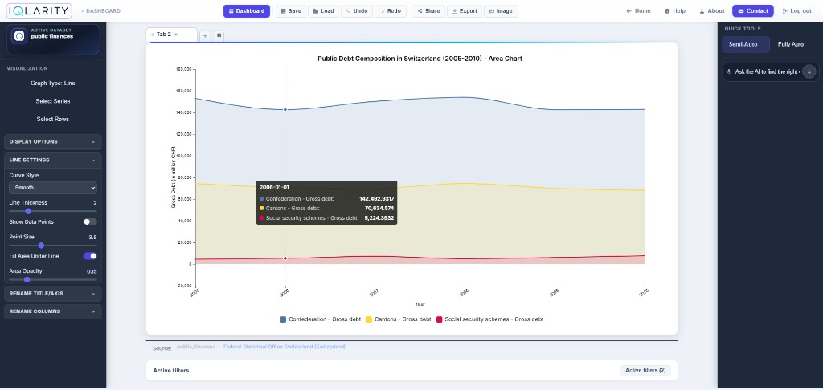Open Graph Type: Line selector
This screenshot has width=823, height=390.
(53, 83)
